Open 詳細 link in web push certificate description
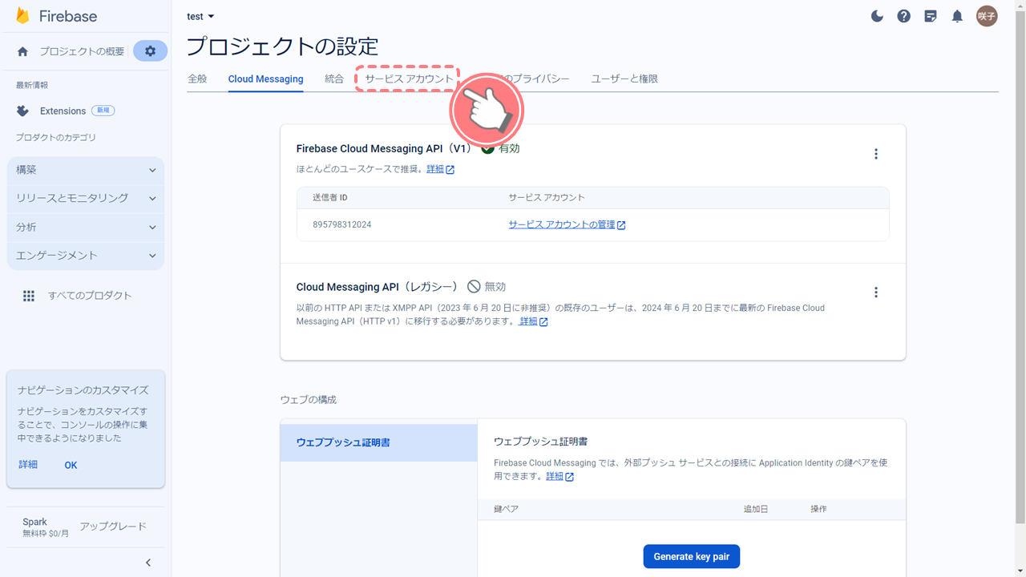This screenshot has height=577, width=1026. (559, 476)
